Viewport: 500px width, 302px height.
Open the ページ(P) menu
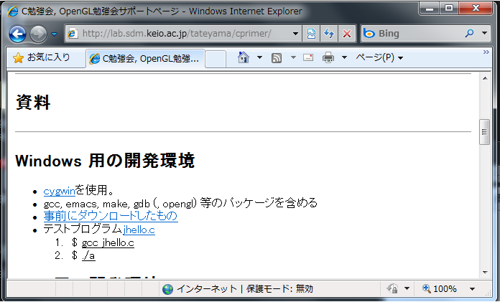coord(379,57)
